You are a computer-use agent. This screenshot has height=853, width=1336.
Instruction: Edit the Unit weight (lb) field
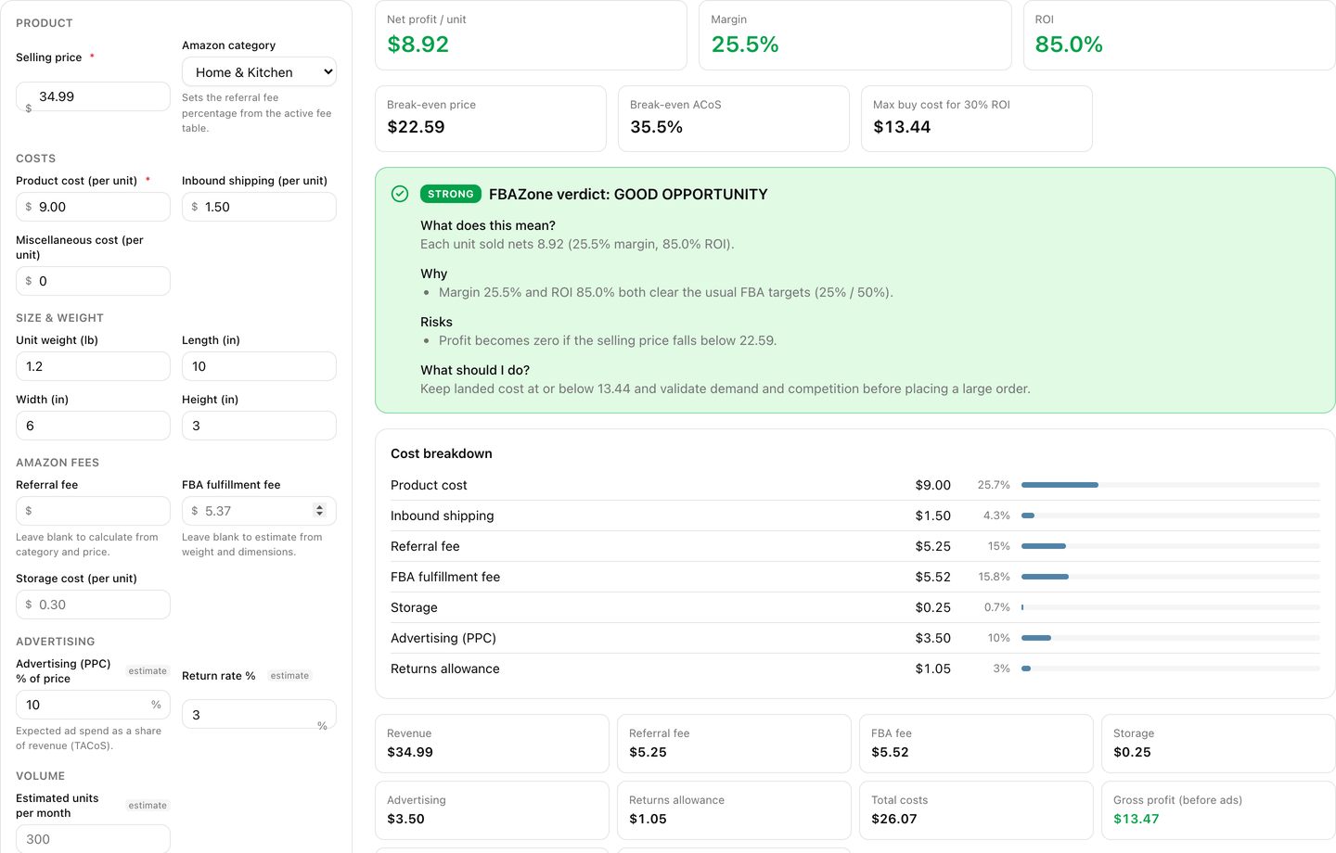(93, 366)
